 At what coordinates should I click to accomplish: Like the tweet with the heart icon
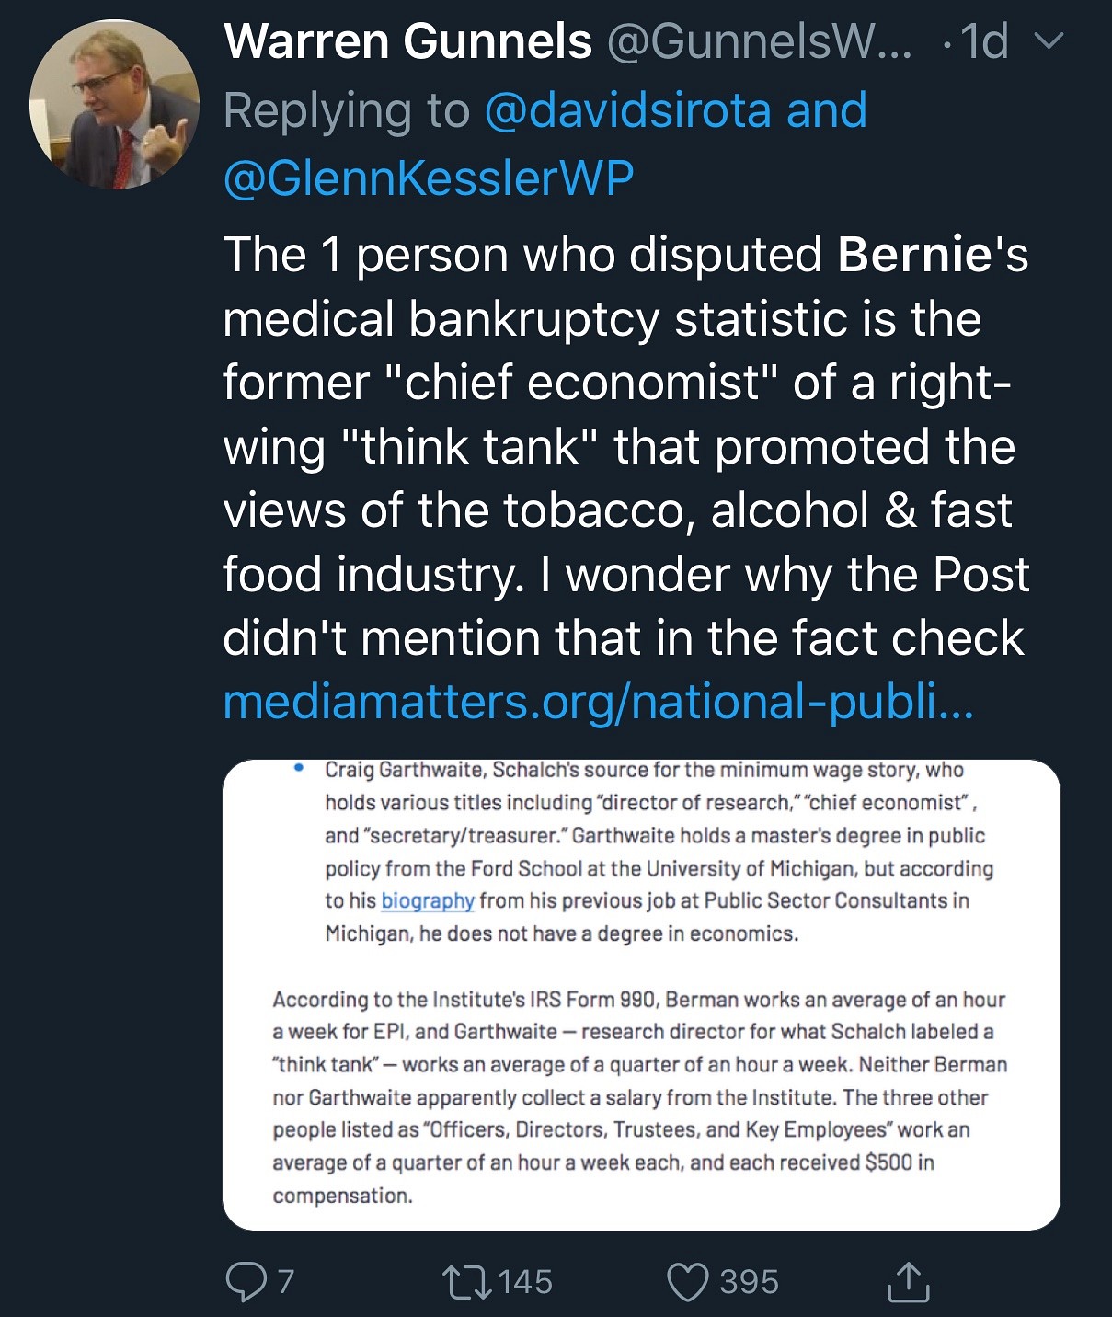687,1281
